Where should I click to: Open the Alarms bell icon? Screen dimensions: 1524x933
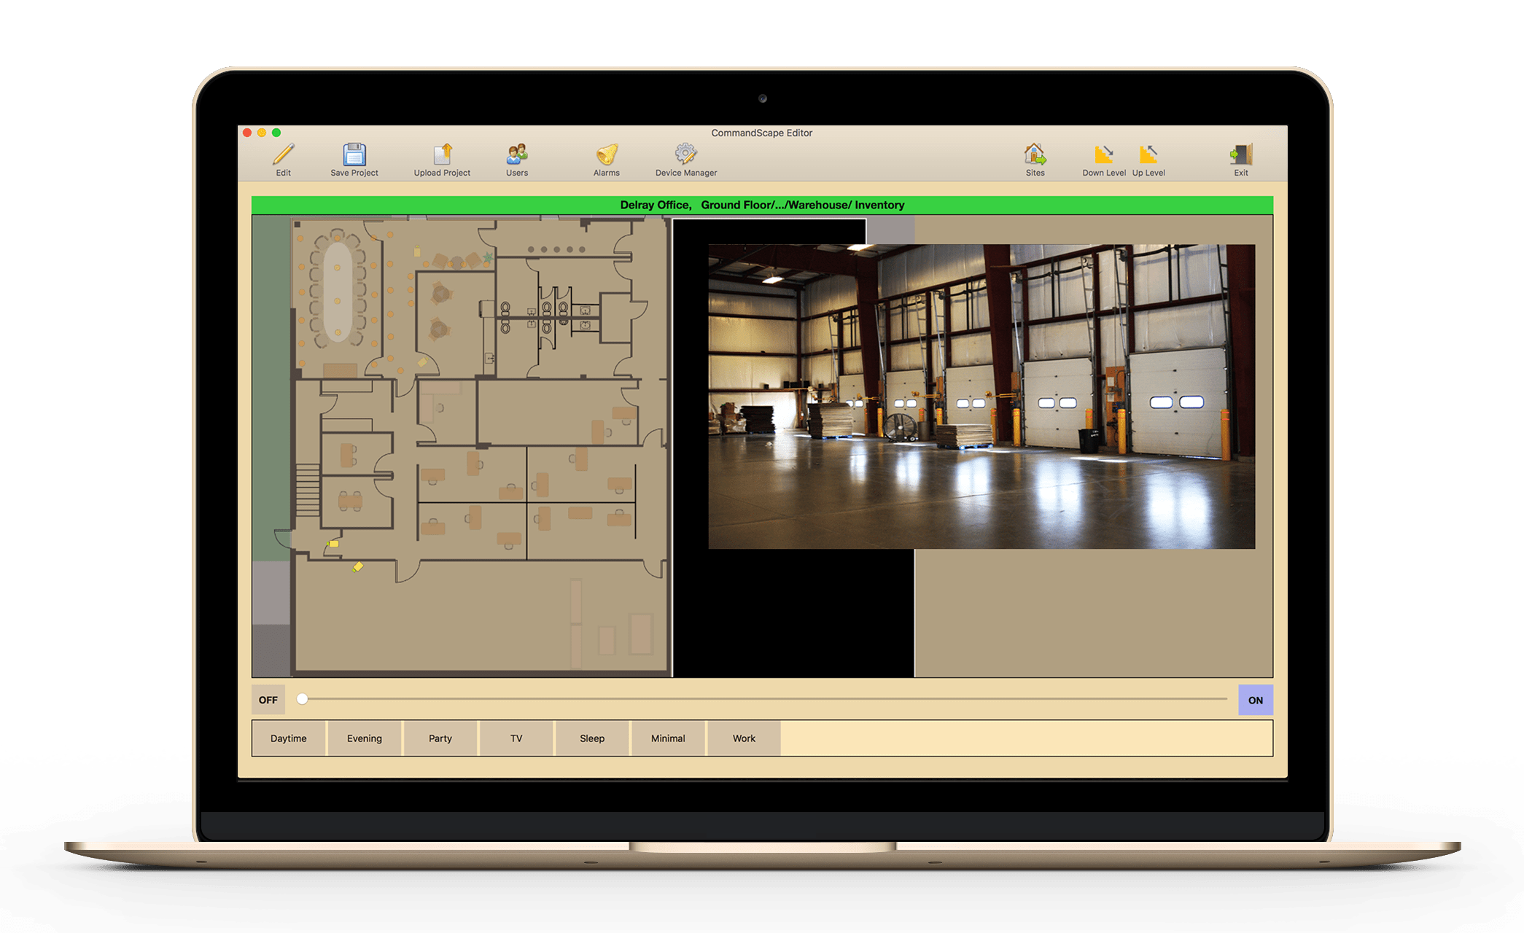tap(607, 155)
